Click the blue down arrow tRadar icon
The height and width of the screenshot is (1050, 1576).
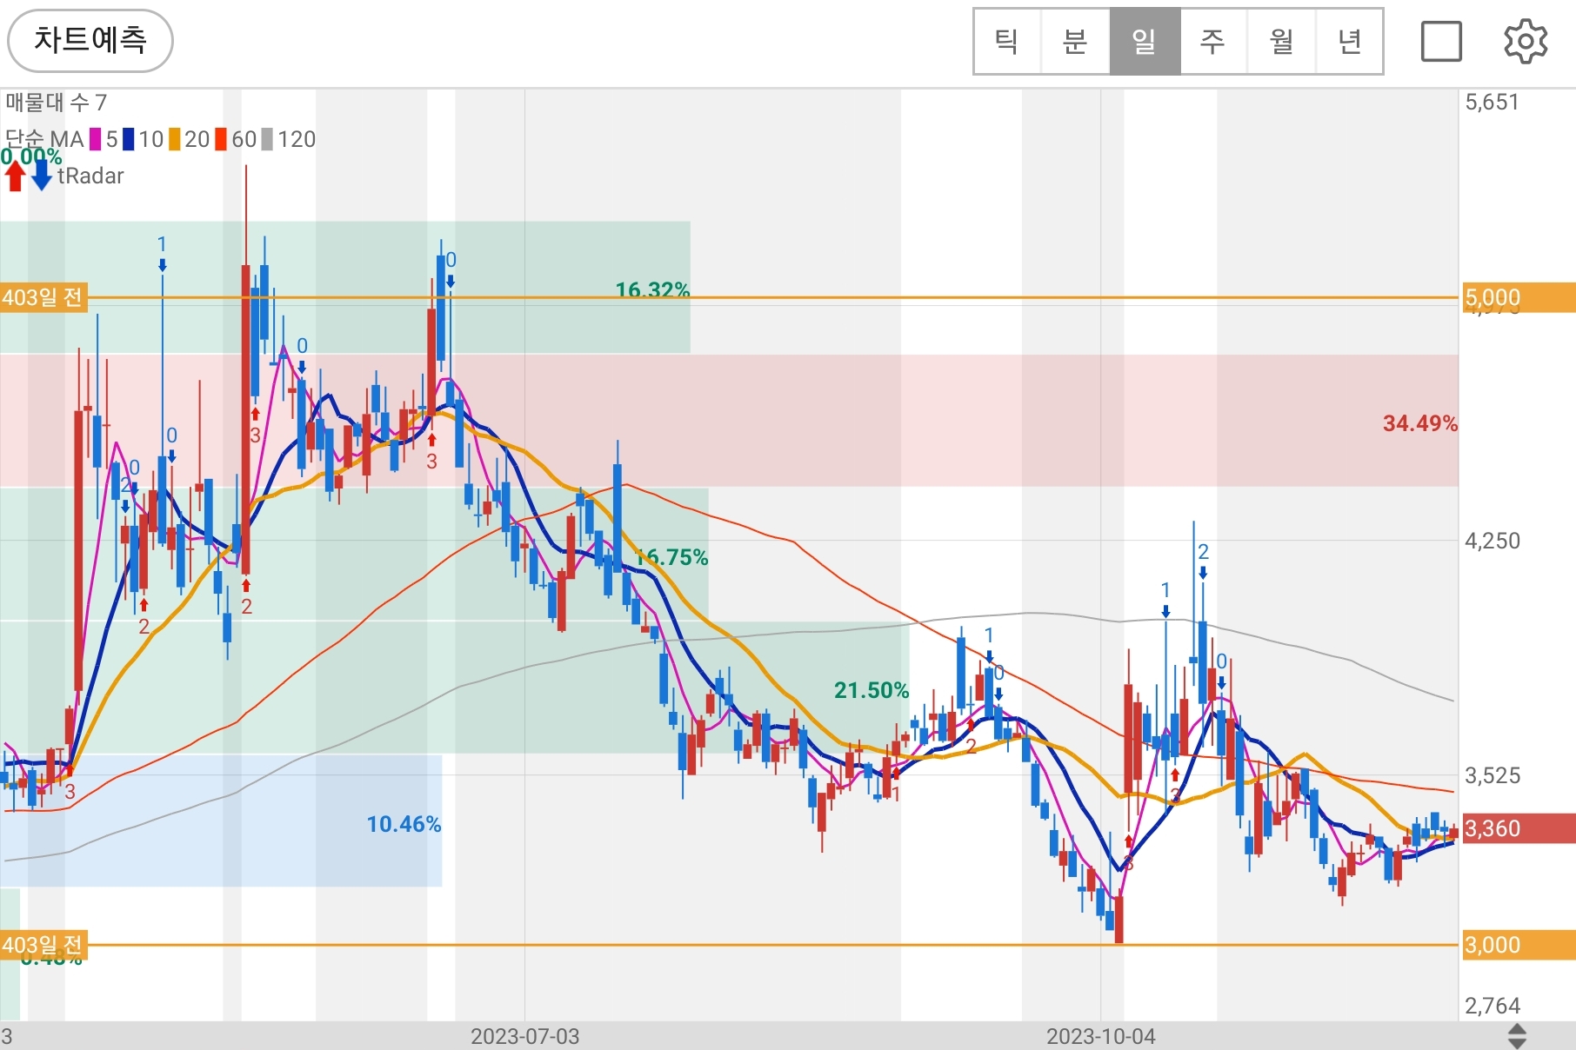[x=41, y=176]
